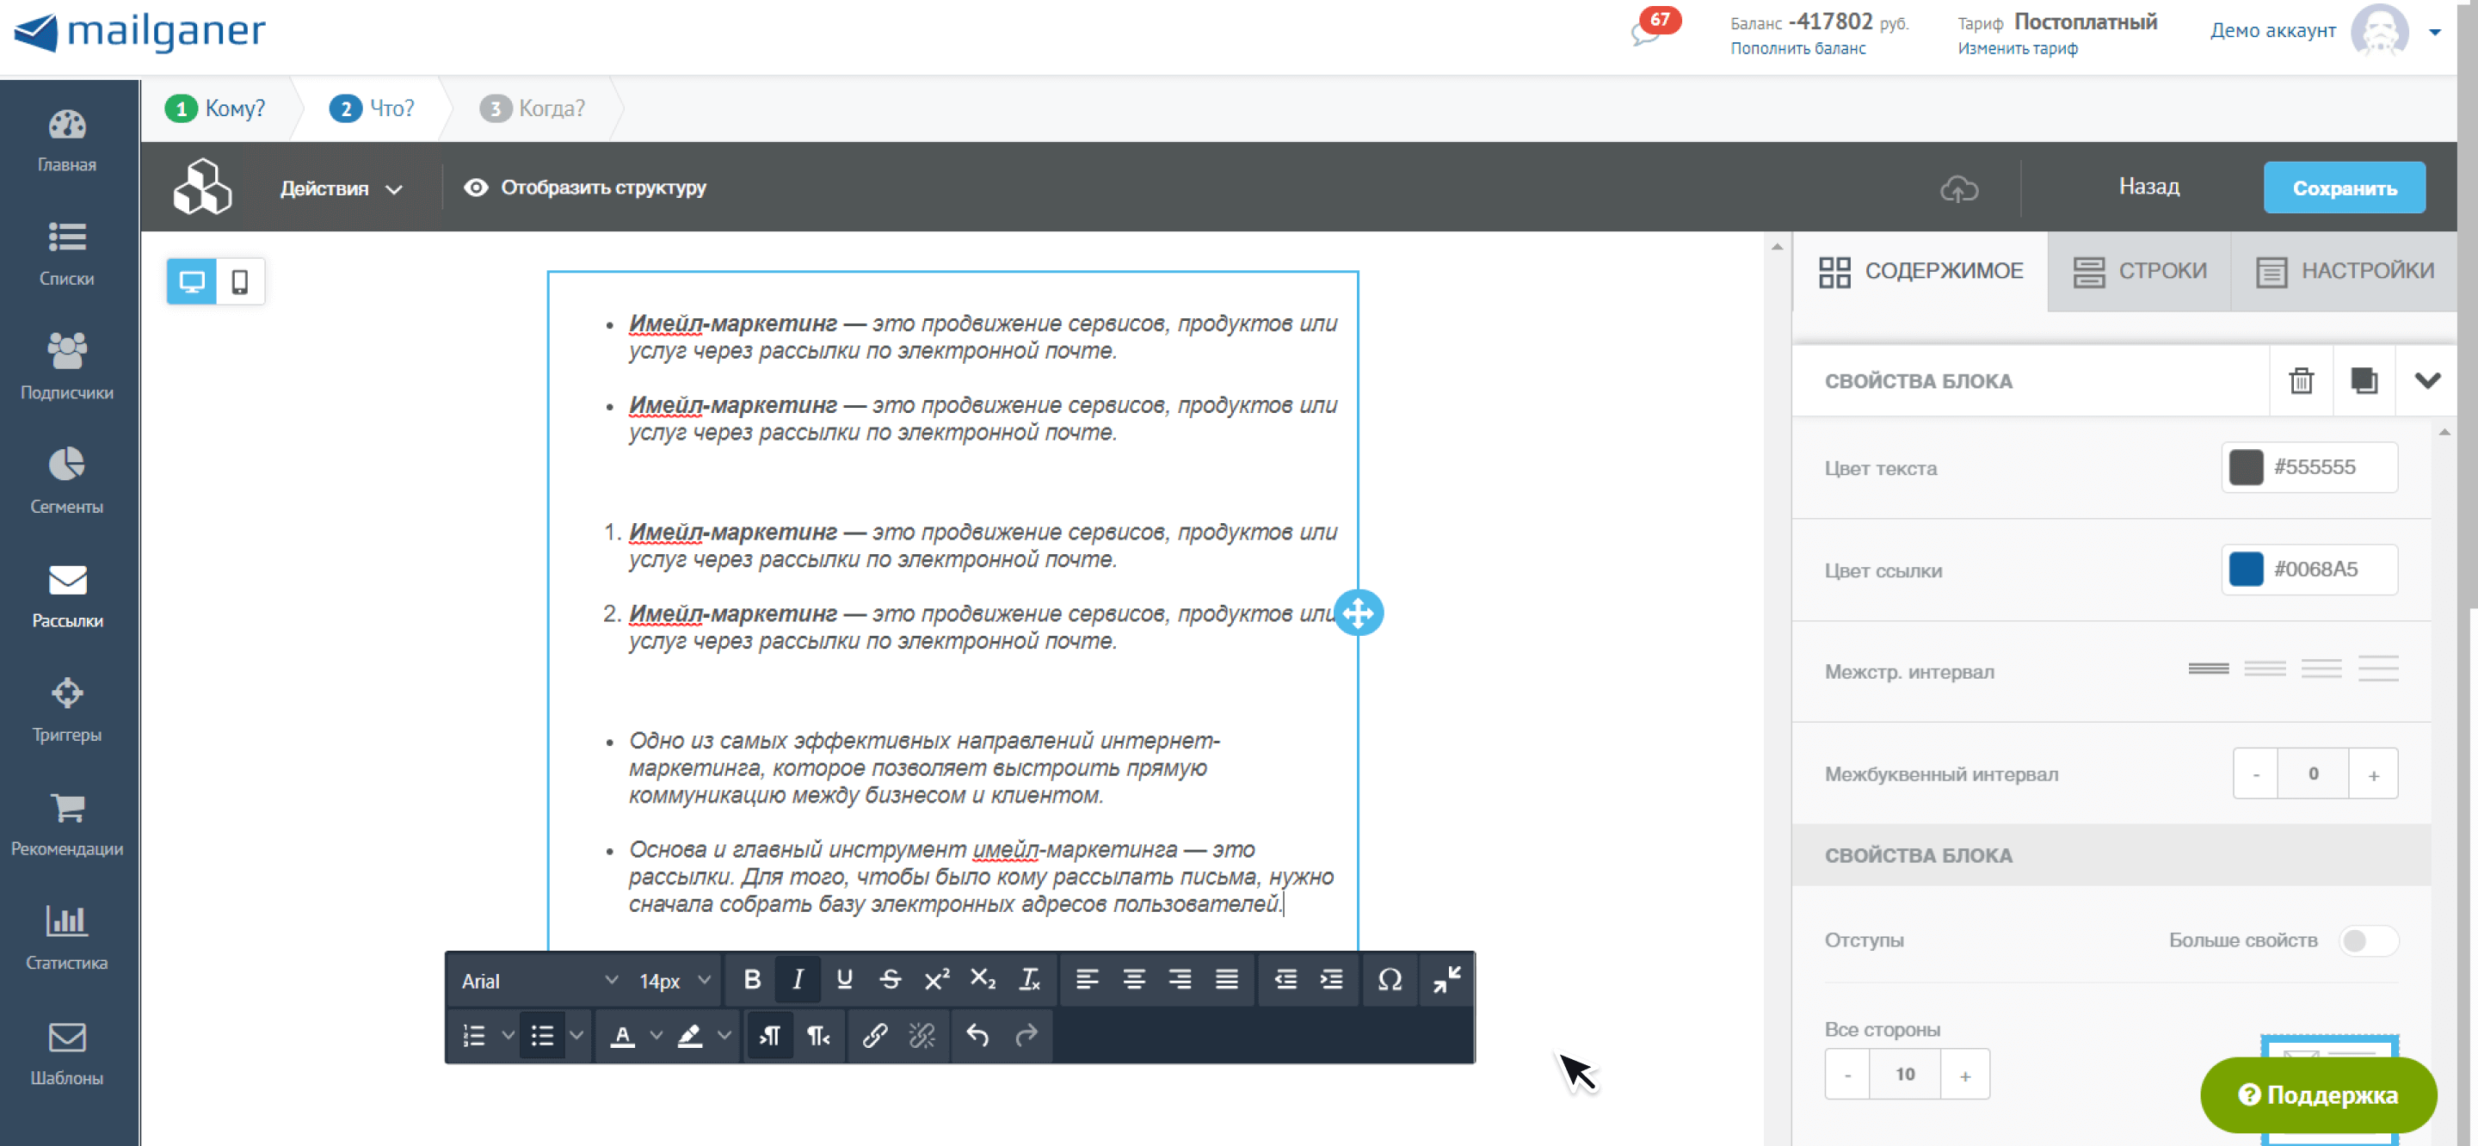
Task: Click the strikethrough formatting icon
Action: tap(890, 980)
